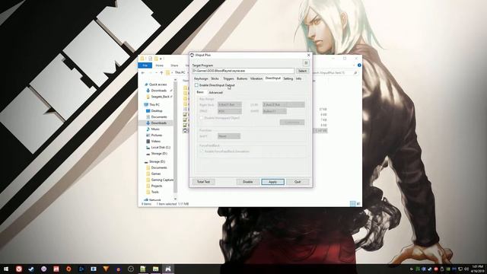
Task: Open taskbar clock and date
Action: coord(477,269)
